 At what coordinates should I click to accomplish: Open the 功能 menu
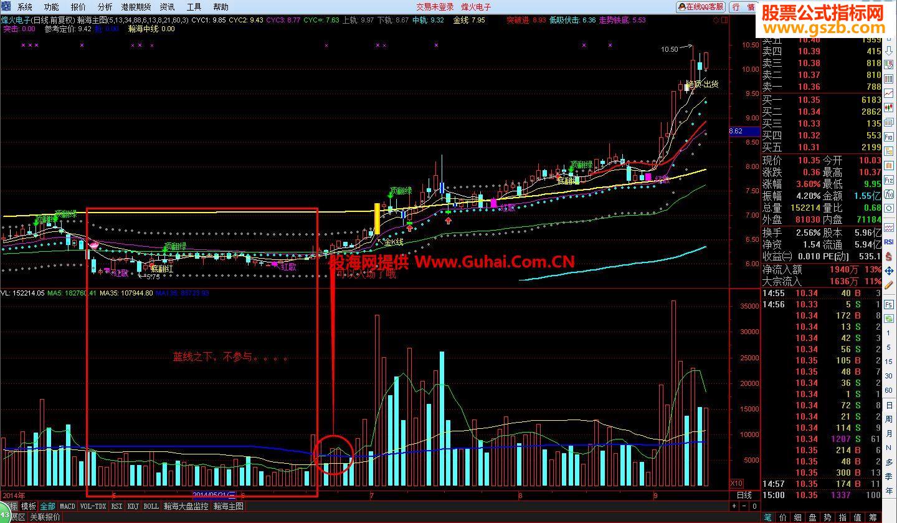coord(52,7)
